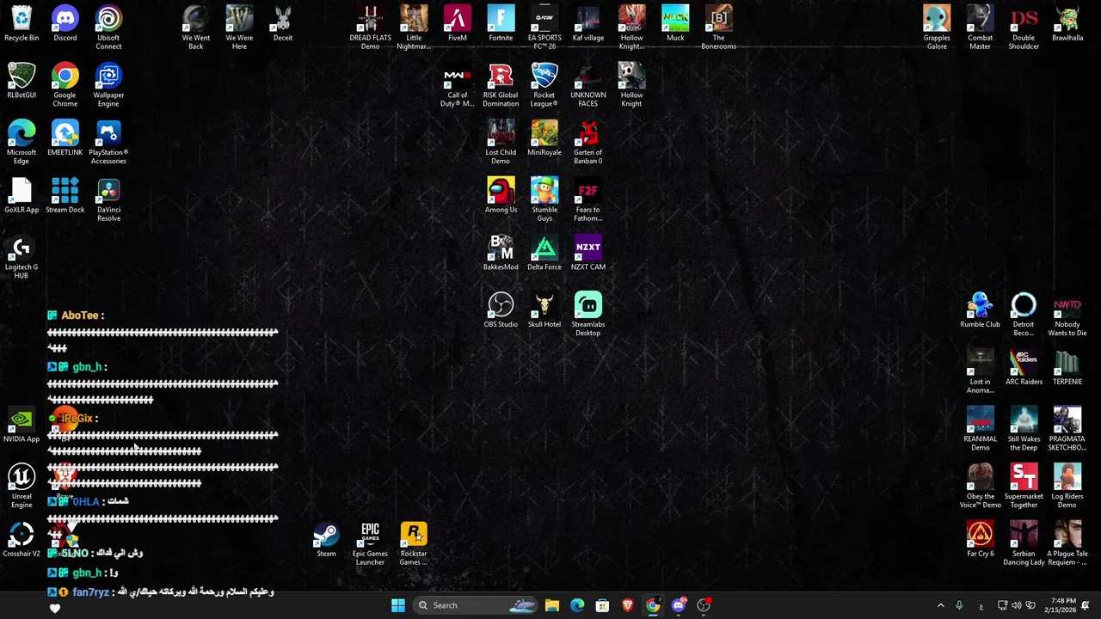This screenshot has height=619, width=1101.
Task: Open the Google Chrome desktop shortcut
Action: (x=65, y=85)
